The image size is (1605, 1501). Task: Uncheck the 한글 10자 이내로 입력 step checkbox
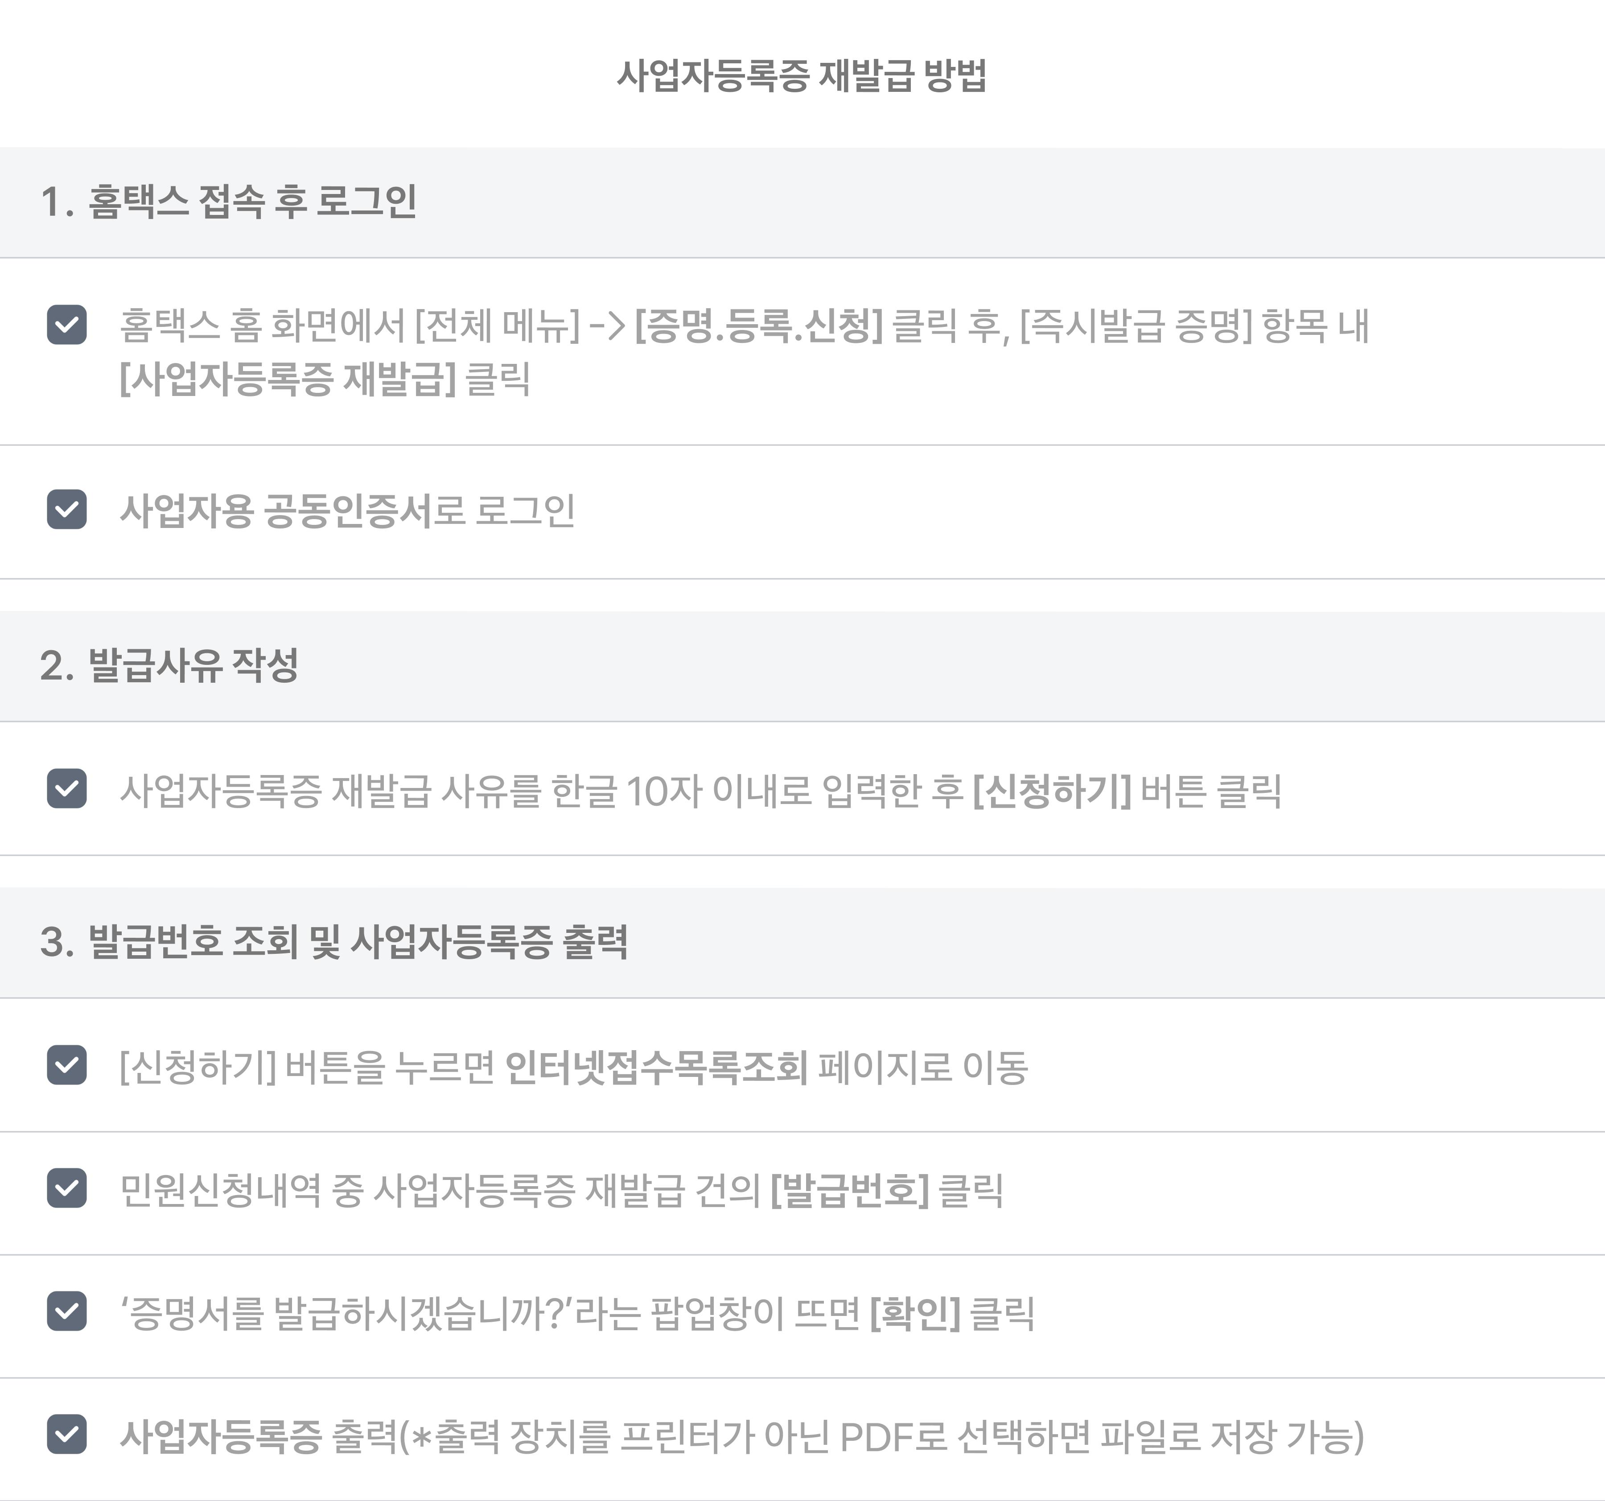pyautogui.click(x=67, y=788)
